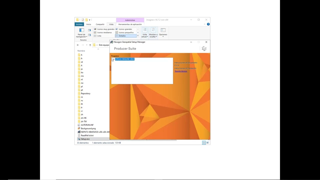Select the Repository folder
This screenshot has height=180, width=320.
pyautogui.click(x=84, y=93)
